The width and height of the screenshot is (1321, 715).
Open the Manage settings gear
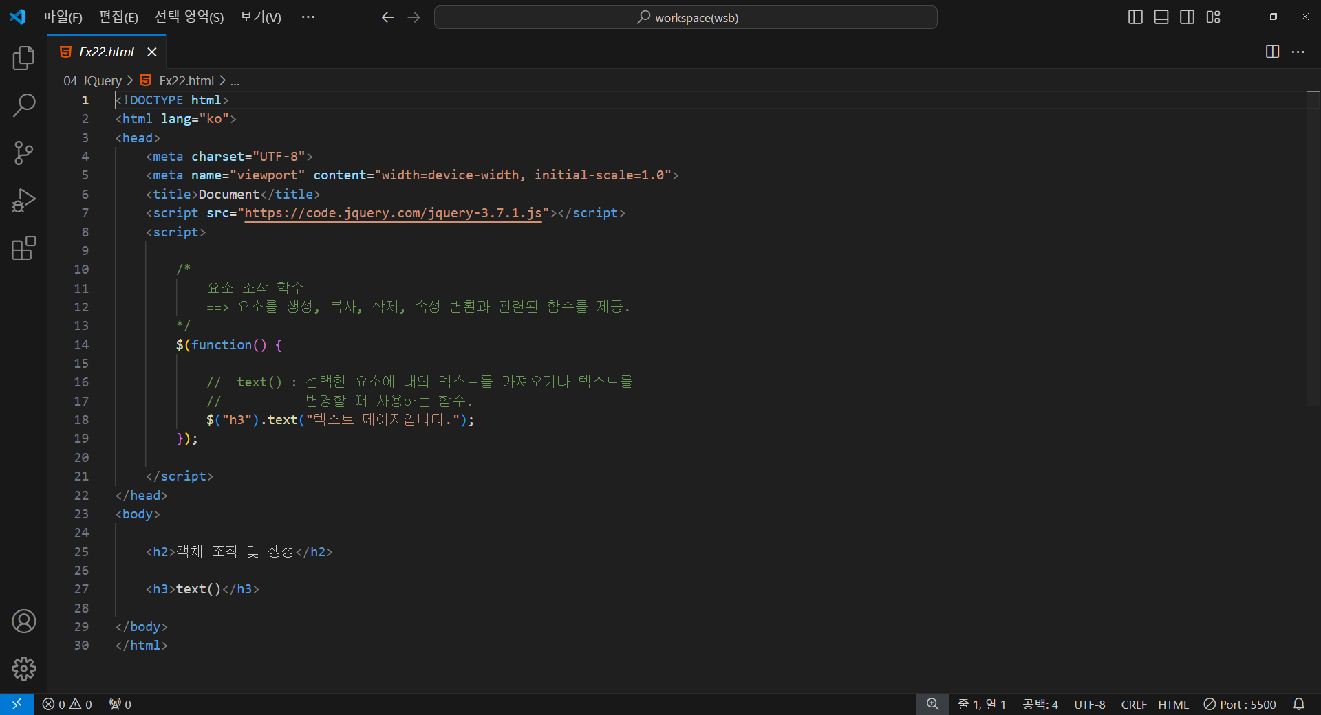click(x=23, y=668)
